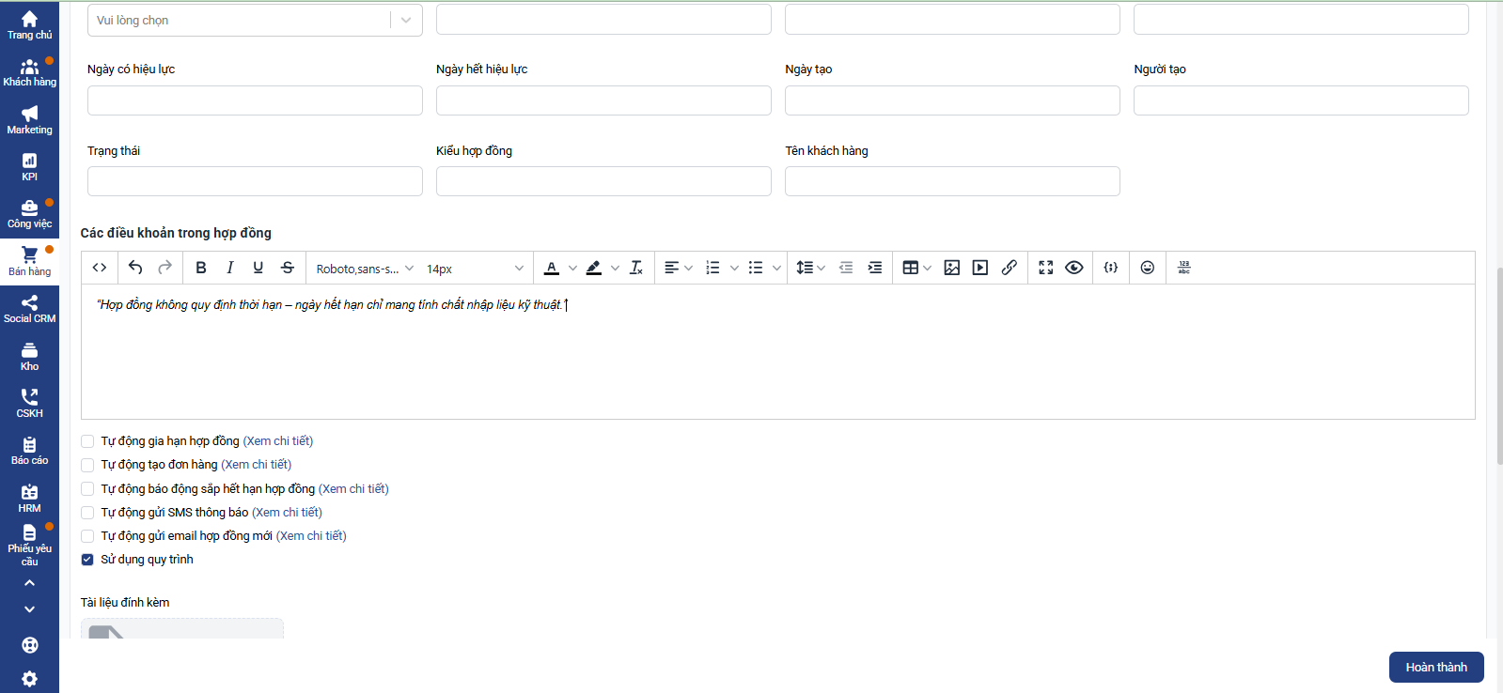Click the Hoàn thành button

tap(1435, 667)
